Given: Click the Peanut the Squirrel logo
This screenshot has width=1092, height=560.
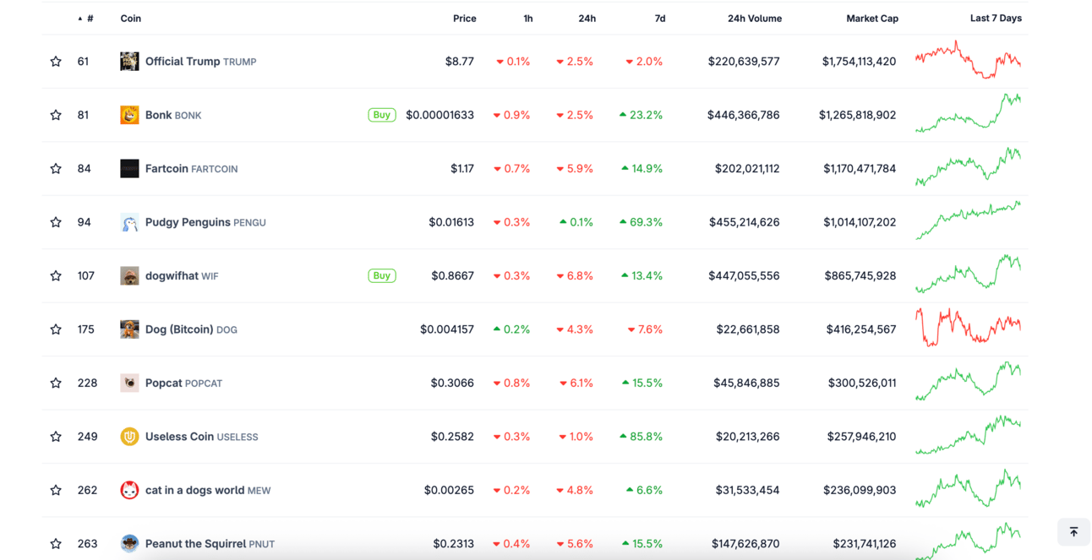Looking at the screenshot, I should tap(129, 544).
